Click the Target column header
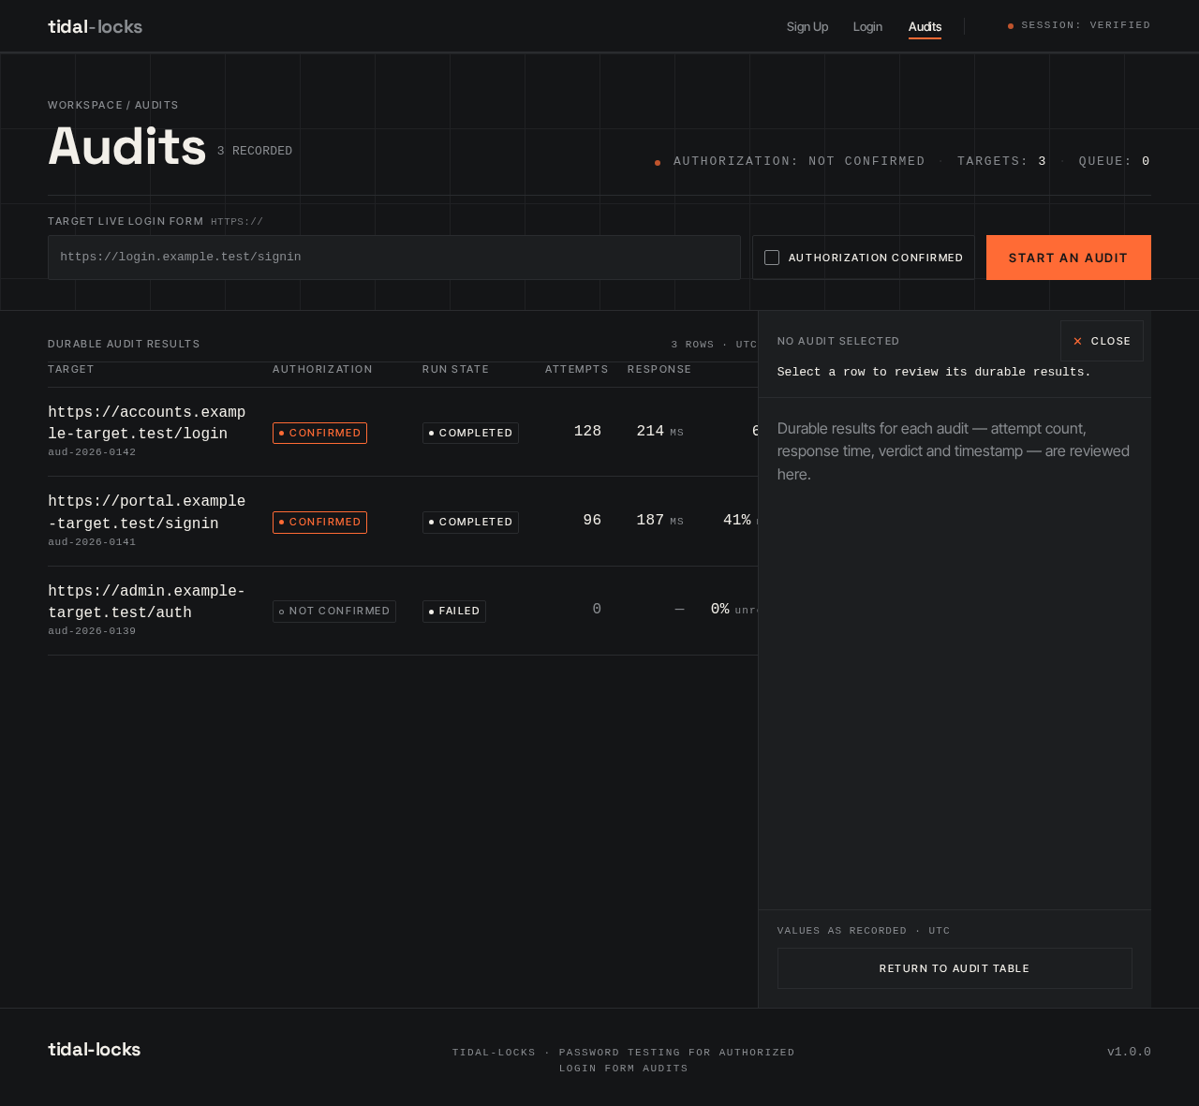Image resolution: width=1199 pixels, height=1106 pixels. [x=71, y=369]
